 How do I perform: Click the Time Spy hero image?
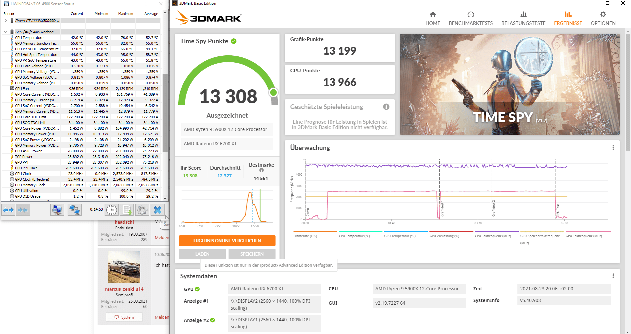[x=510, y=84]
